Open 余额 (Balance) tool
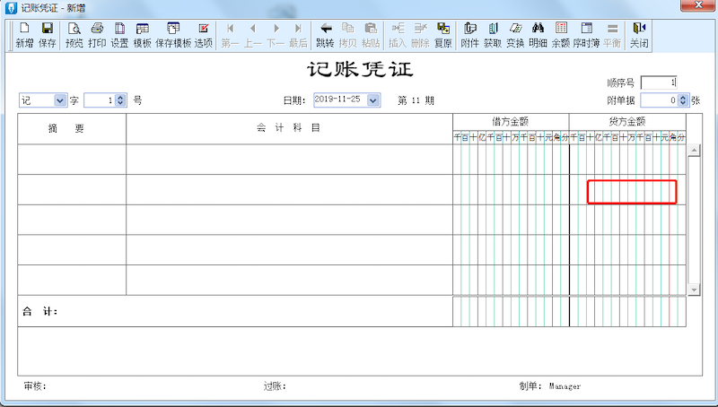This screenshot has height=407, width=718. [x=560, y=35]
